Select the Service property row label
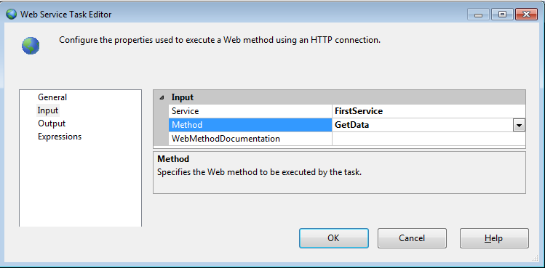Screen dimensions: 545x268 coord(250,111)
